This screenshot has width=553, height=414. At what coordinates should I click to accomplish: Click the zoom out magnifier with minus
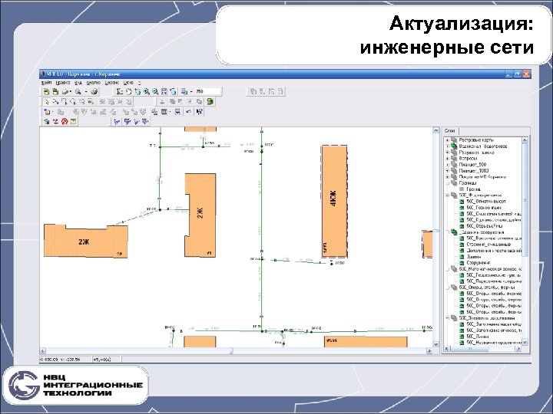pyautogui.click(x=155, y=91)
